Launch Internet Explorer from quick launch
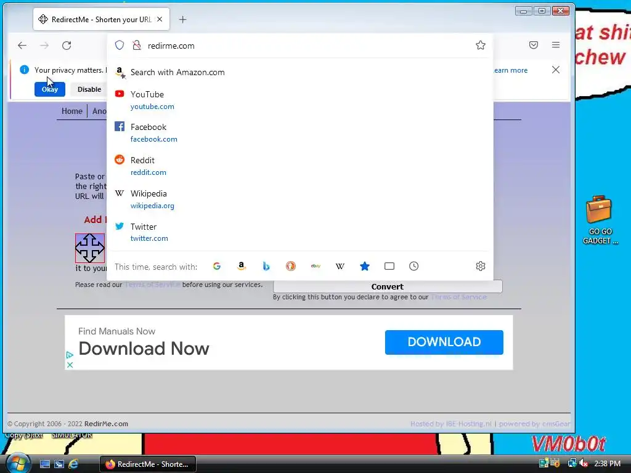The width and height of the screenshot is (631, 473). [x=73, y=464]
